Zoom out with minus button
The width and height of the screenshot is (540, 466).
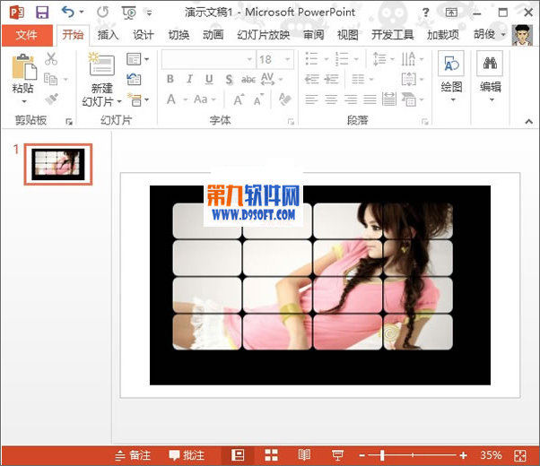click(361, 455)
